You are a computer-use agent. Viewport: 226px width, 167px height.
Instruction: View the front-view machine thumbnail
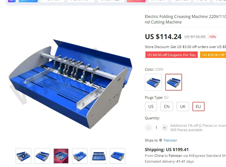(99, 156)
